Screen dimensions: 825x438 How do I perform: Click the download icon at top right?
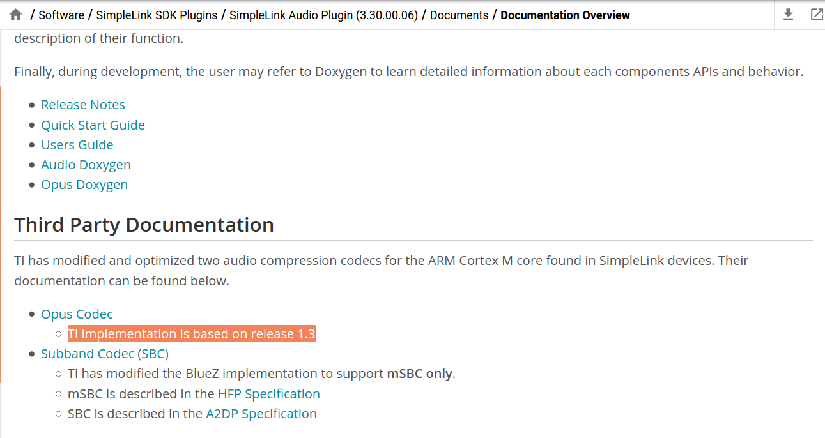(789, 15)
